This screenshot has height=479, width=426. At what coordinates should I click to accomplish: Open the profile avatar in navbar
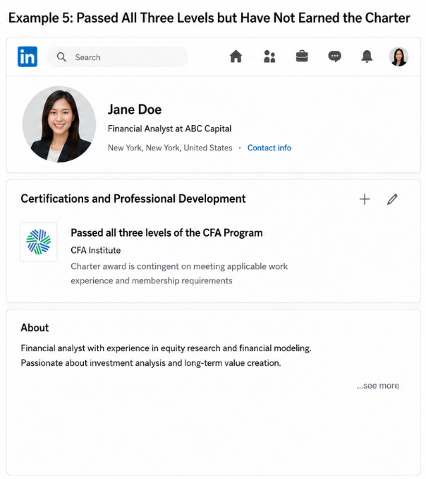(x=398, y=57)
